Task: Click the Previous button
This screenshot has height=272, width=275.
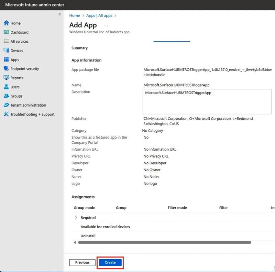Action: tap(82, 262)
